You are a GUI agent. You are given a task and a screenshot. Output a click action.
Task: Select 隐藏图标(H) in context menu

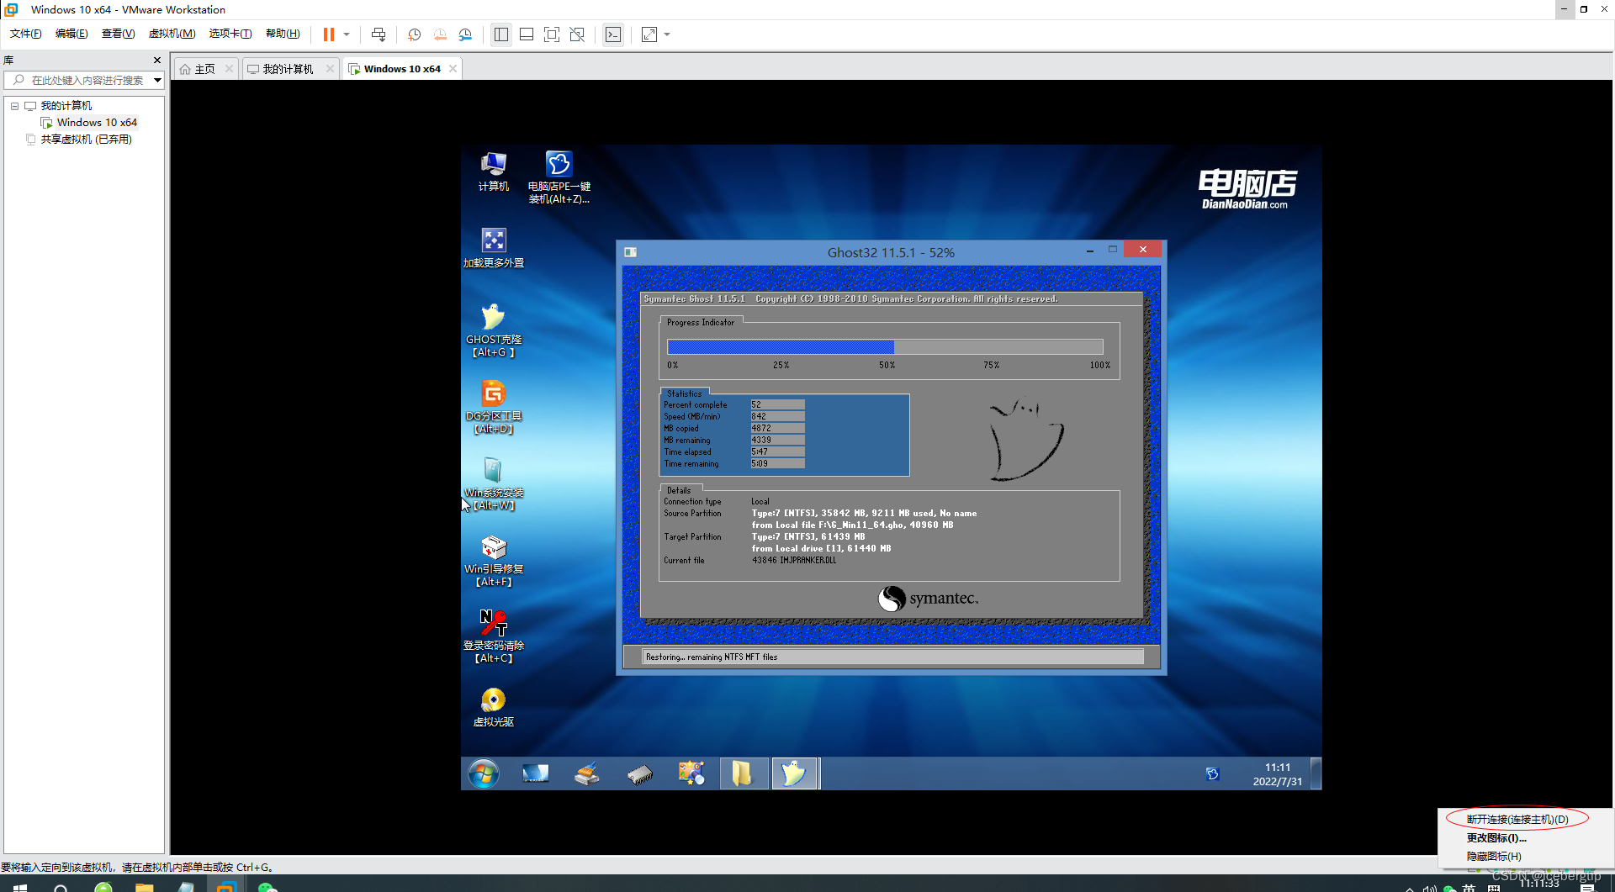point(1494,856)
